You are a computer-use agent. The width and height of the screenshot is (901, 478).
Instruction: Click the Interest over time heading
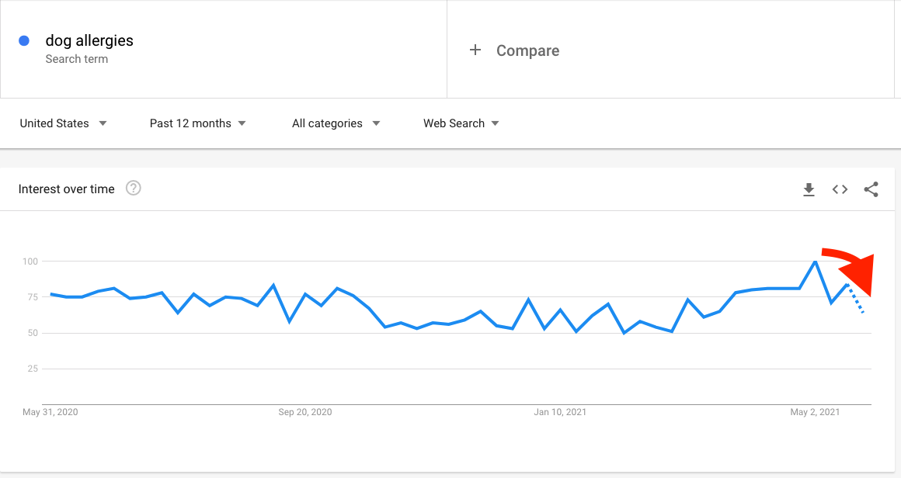67,189
